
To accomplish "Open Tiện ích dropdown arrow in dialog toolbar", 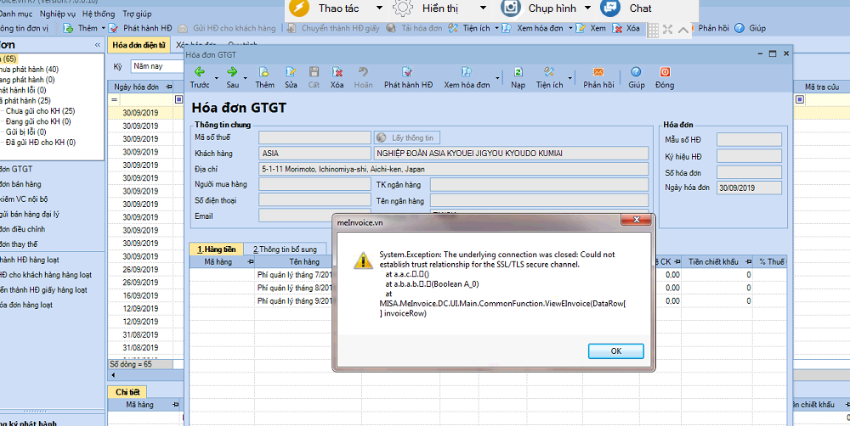I will [x=569, y=79].
